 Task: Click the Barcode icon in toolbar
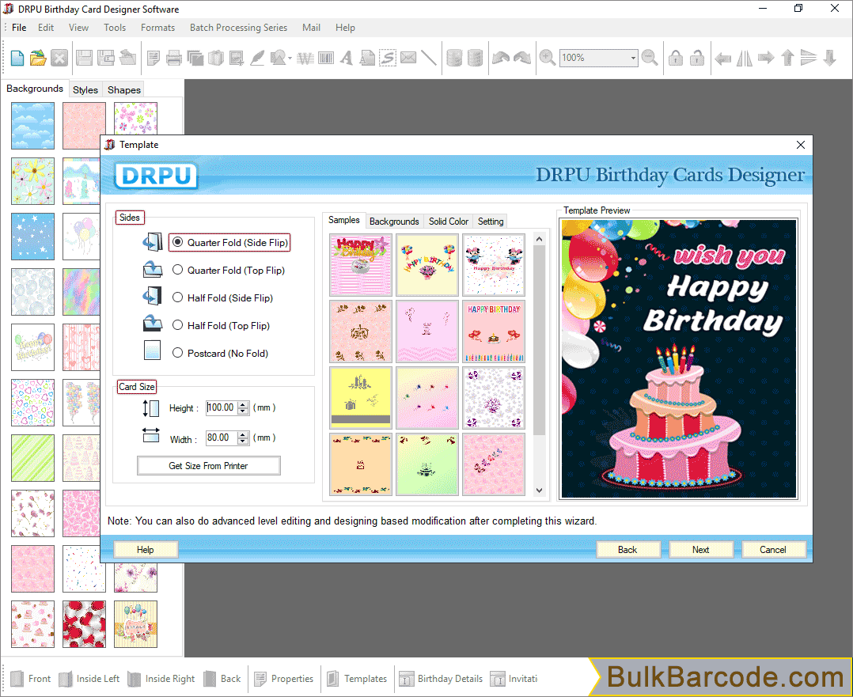326,58
